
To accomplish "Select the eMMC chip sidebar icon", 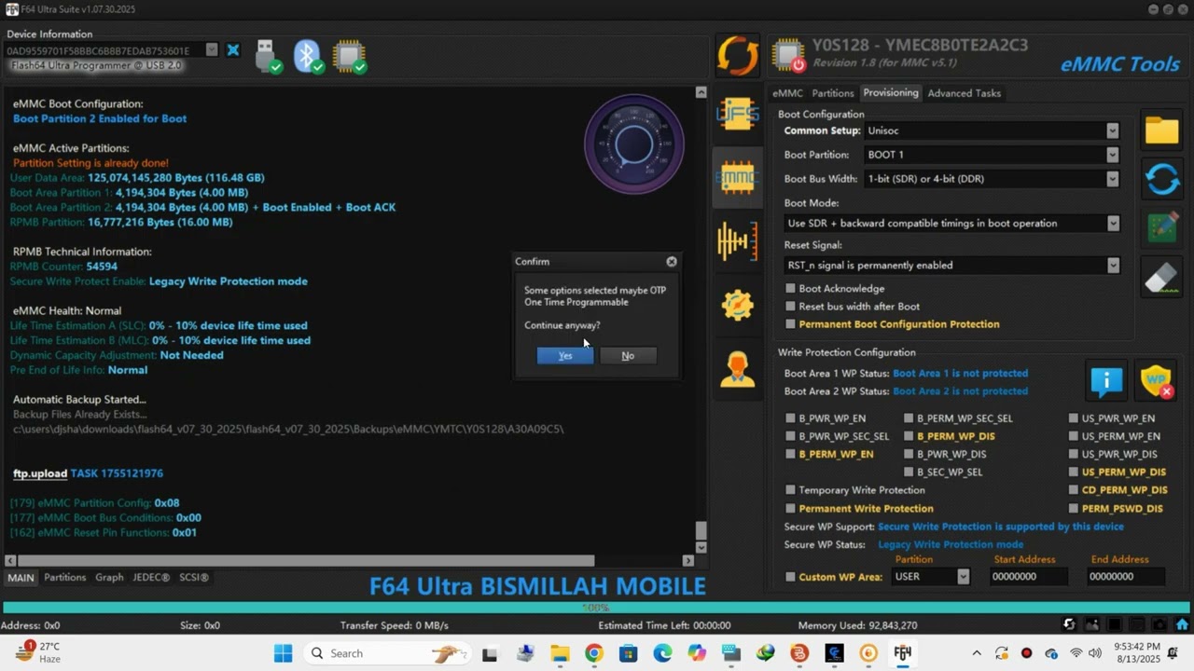I will pyautogui.click(x=737, y=177).
